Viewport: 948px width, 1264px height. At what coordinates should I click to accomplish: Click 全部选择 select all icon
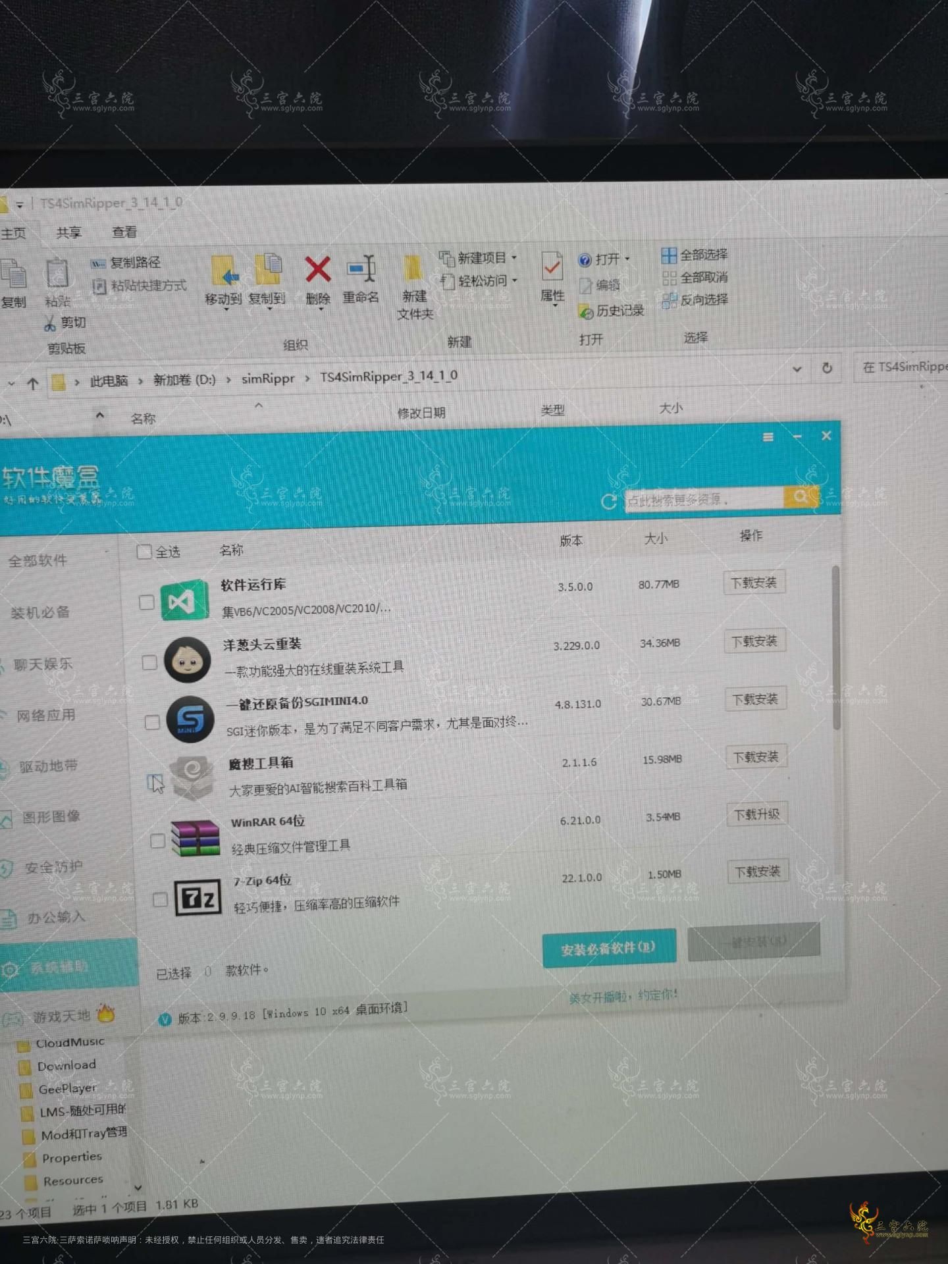(669, 255)
